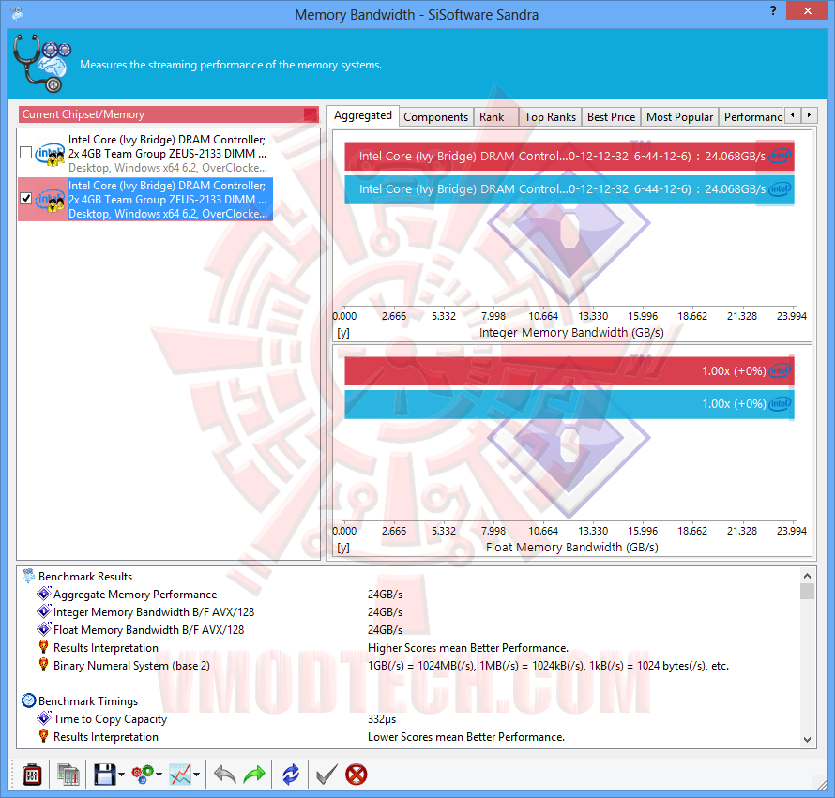Click the tab strip scroll-right arrow

[809, 115]
